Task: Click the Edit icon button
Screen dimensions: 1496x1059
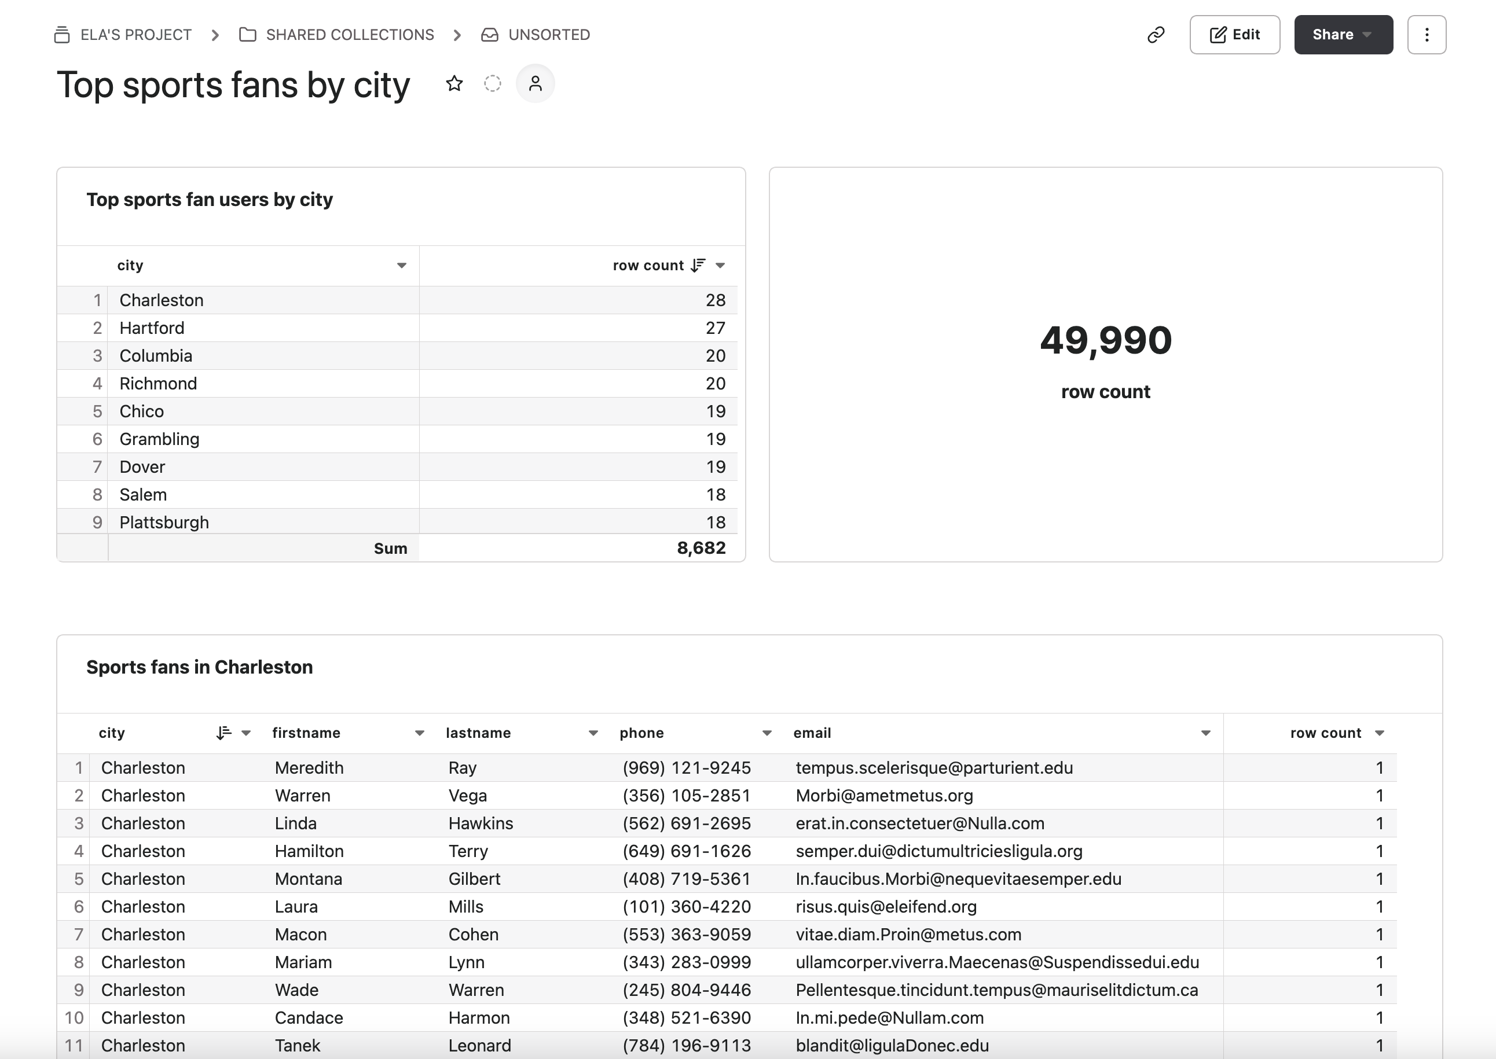Action: [1234, 34]
